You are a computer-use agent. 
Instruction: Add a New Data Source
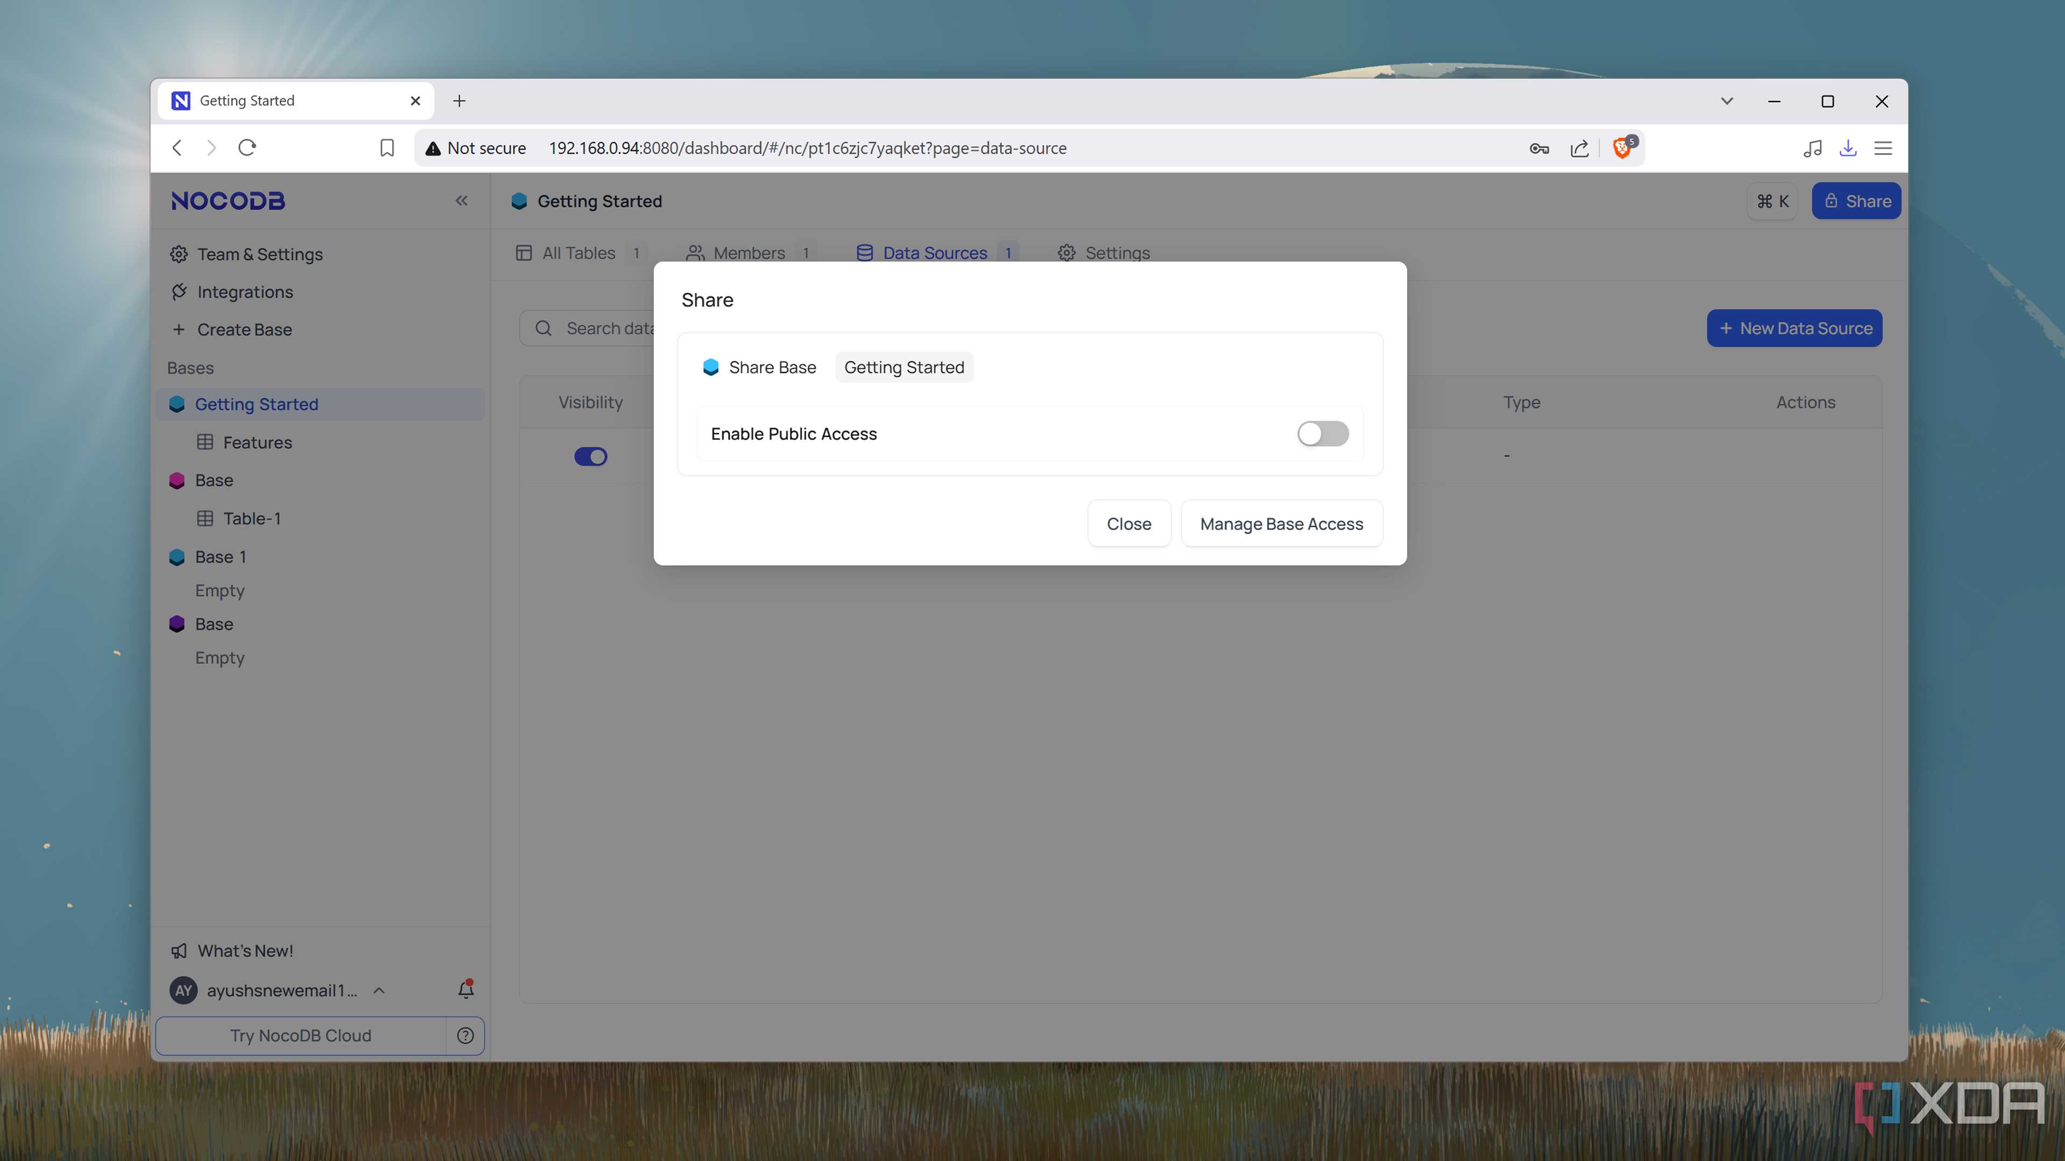point(1794,328)
